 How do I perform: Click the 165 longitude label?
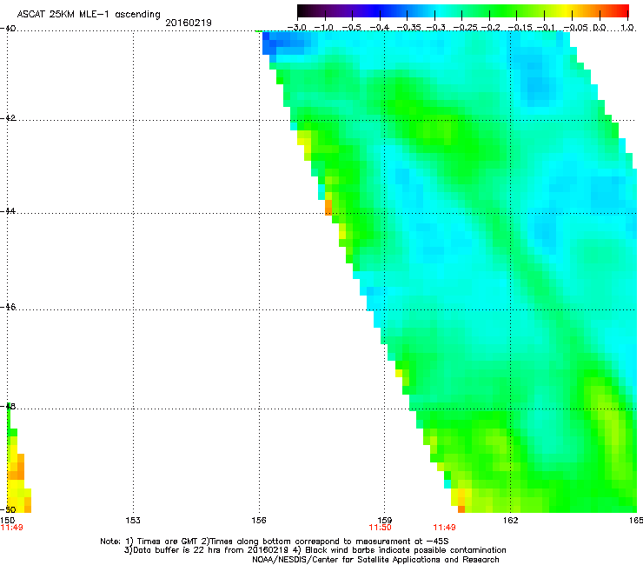[636, 521]
